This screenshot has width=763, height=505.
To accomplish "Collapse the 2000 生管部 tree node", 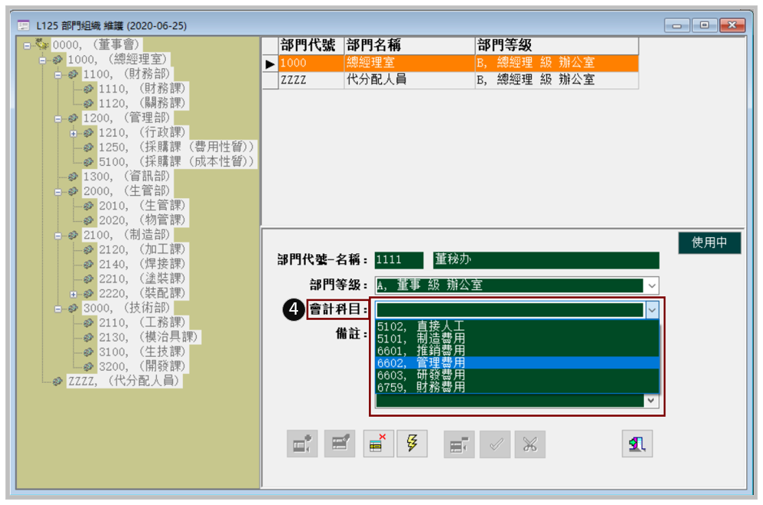I will click(58, 192).
